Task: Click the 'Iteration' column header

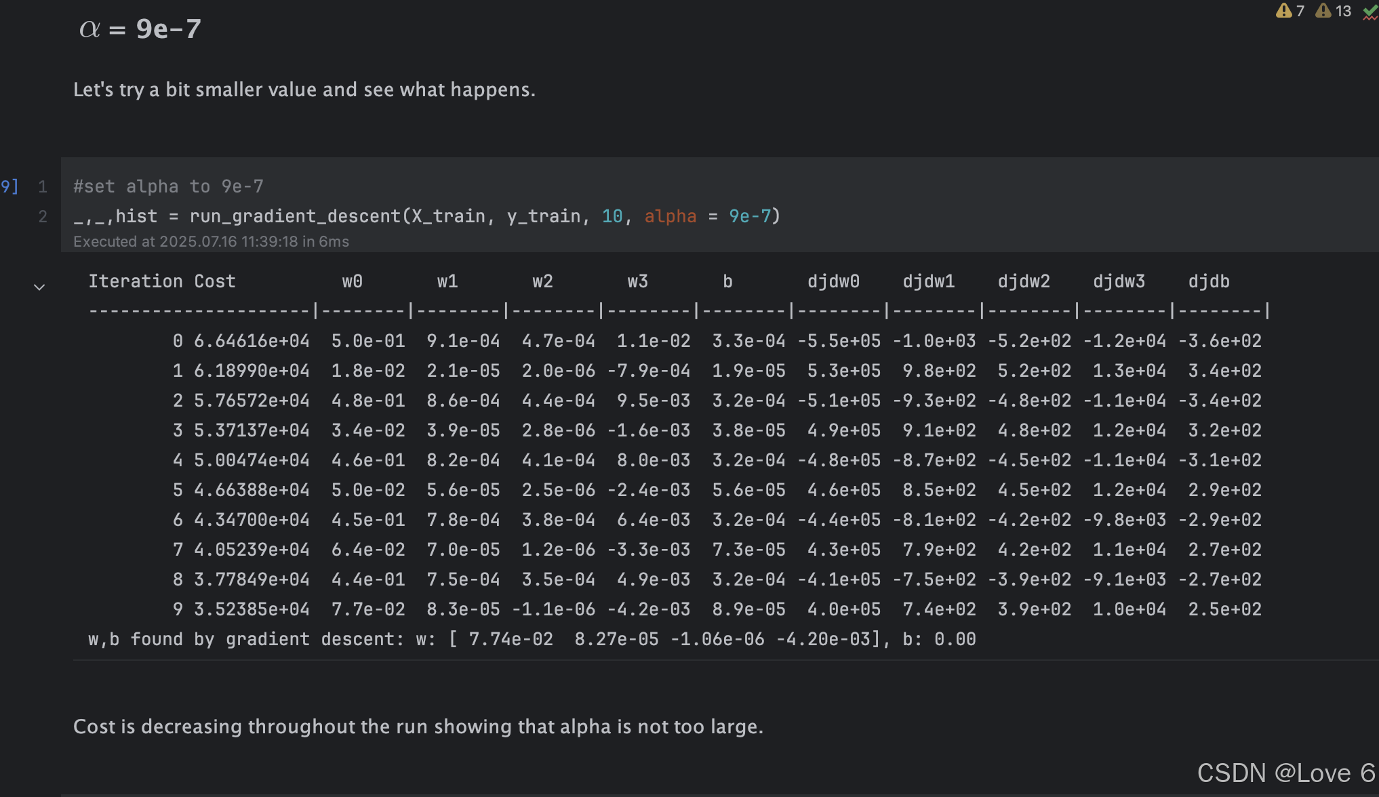Action: [136, 281]
